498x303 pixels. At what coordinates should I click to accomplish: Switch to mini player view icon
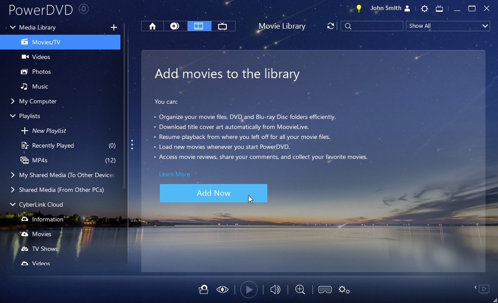coord(484,289)
